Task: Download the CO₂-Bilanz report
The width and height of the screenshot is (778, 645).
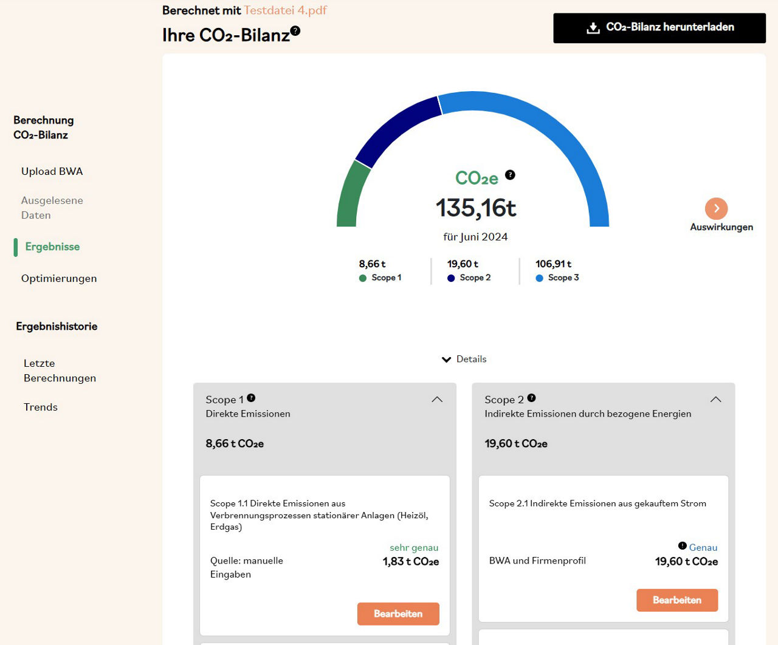Action: (659, 28)
